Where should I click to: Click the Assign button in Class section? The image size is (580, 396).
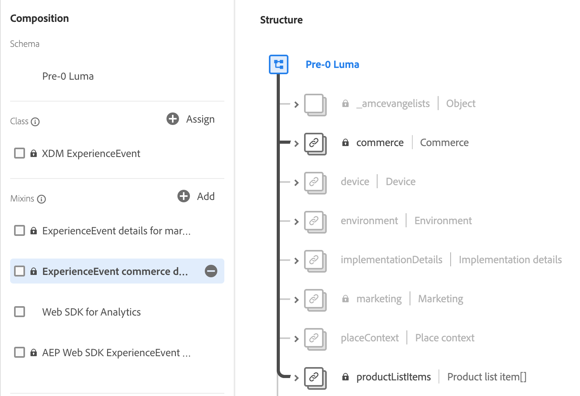190,119
